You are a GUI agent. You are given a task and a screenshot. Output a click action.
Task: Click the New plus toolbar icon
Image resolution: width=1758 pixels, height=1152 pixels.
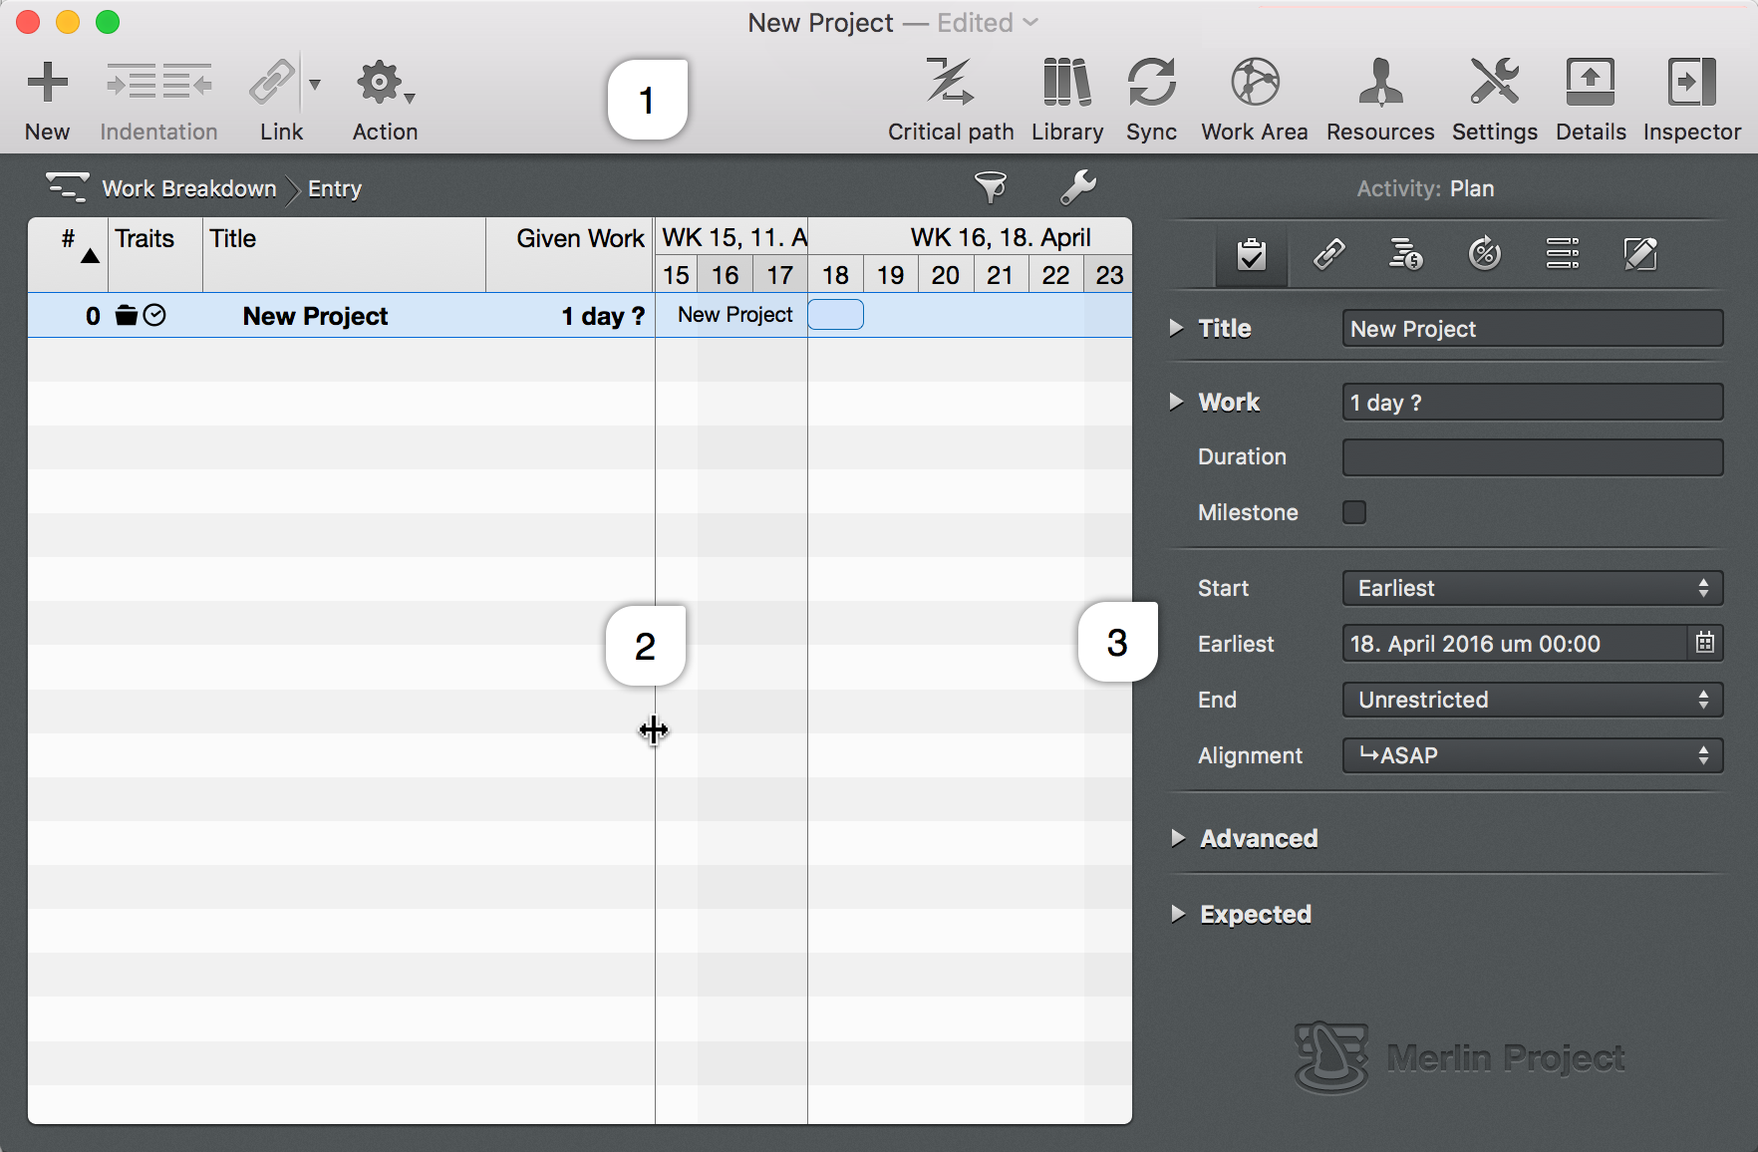[47, 83]
